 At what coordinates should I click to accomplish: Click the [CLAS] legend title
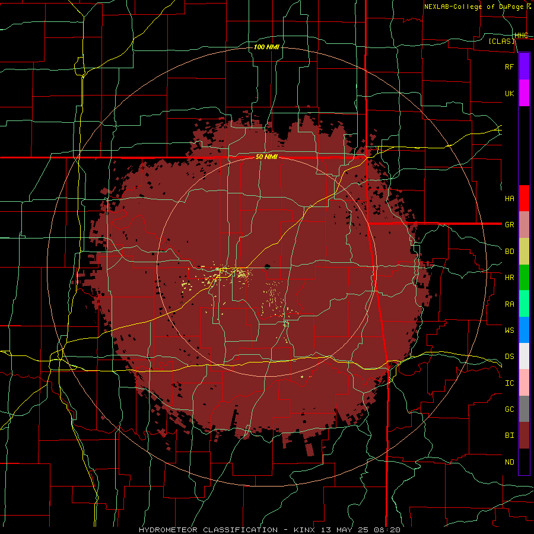501,42
